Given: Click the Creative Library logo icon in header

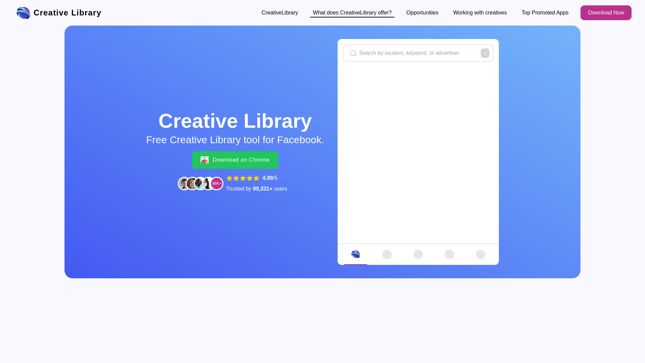Looking at the screenshot, I should pos(24,13).
